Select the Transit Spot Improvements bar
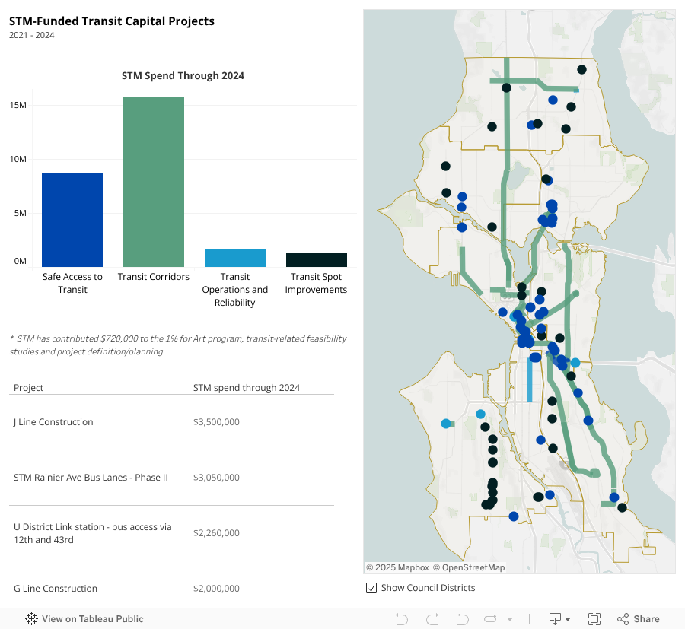 [317, 259]
